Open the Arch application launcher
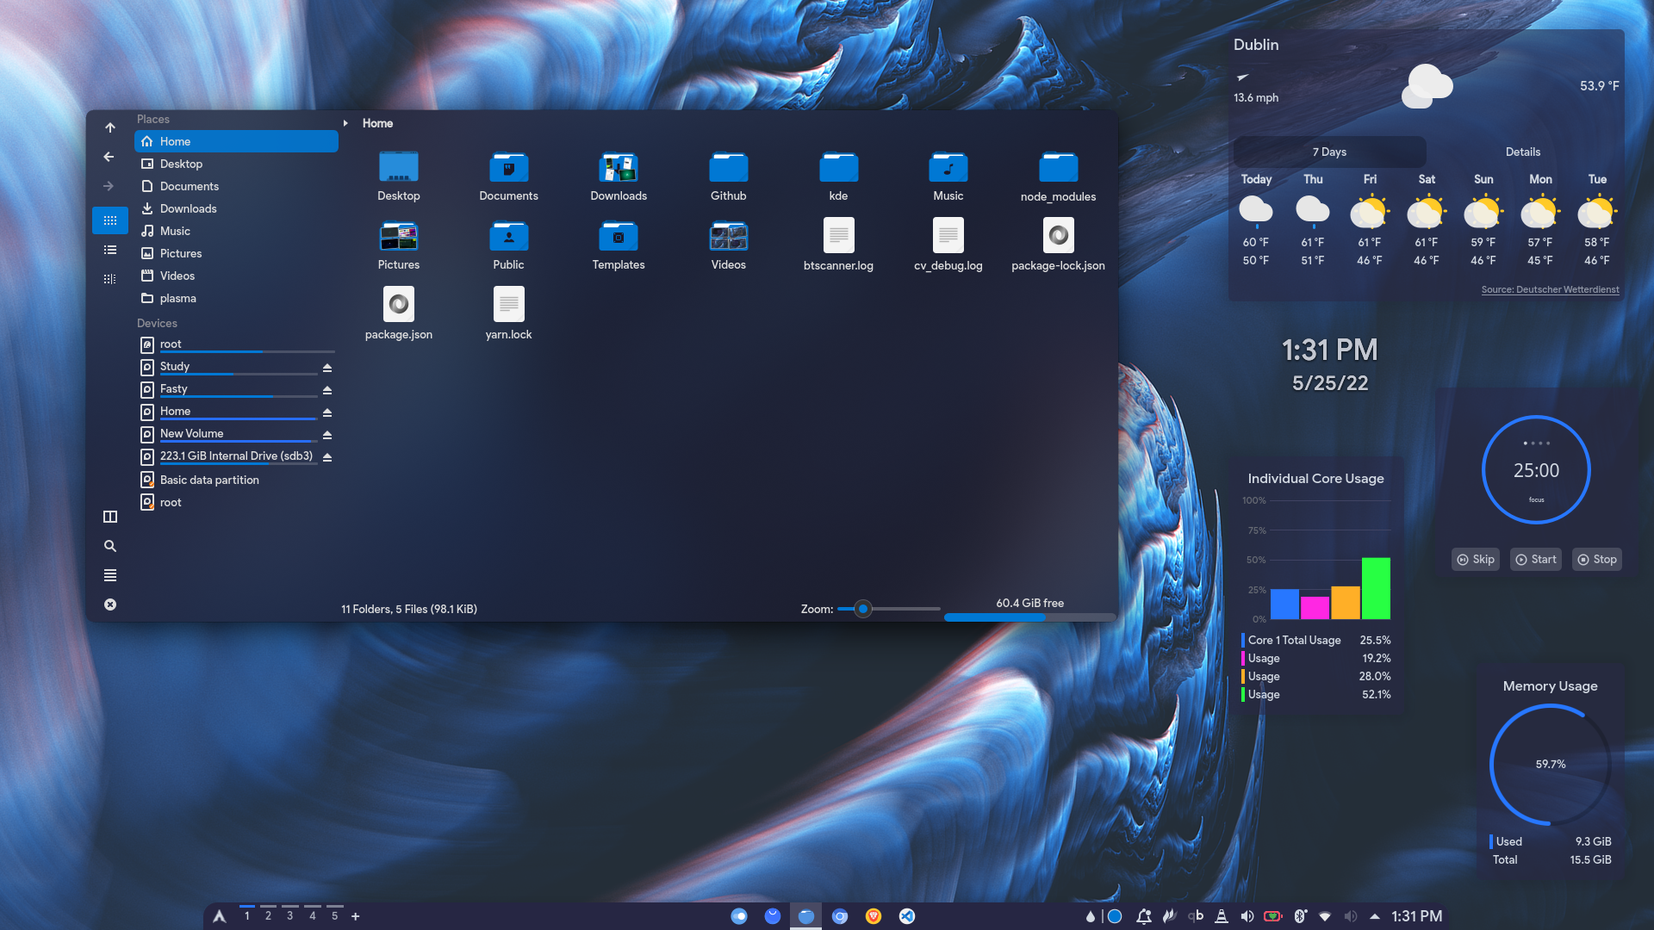Screen dimensions: 1654x930 pos(220,916)
